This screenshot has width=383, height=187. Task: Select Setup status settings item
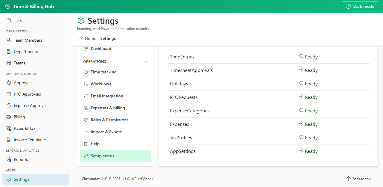point(115,156)
